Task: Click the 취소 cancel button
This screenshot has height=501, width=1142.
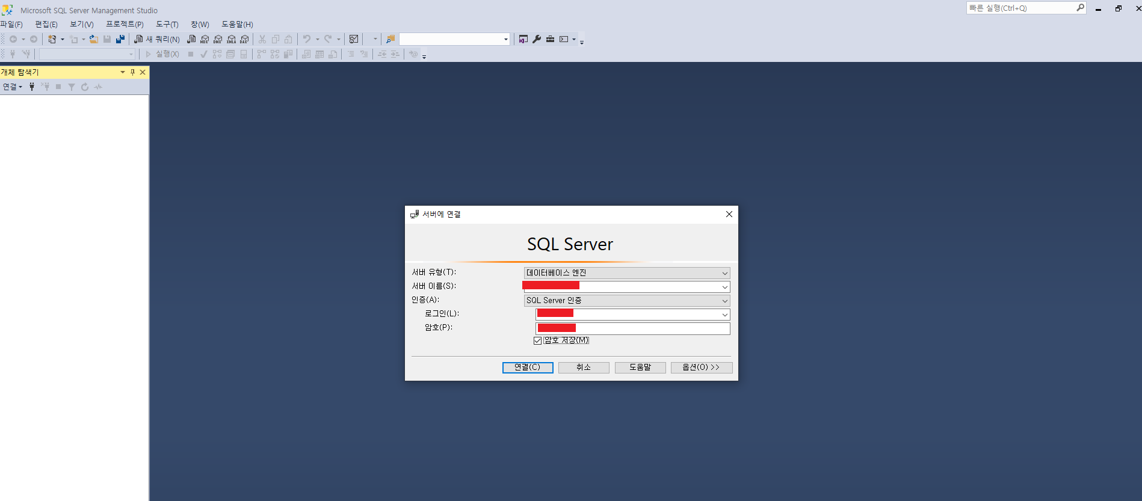Action: [584, 367]
